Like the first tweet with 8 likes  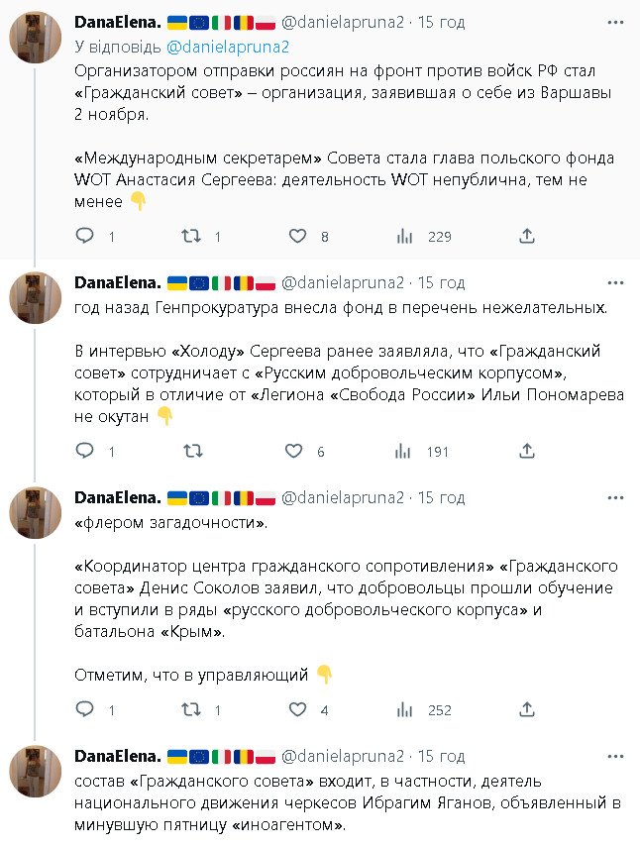click(x=296, y=236)
